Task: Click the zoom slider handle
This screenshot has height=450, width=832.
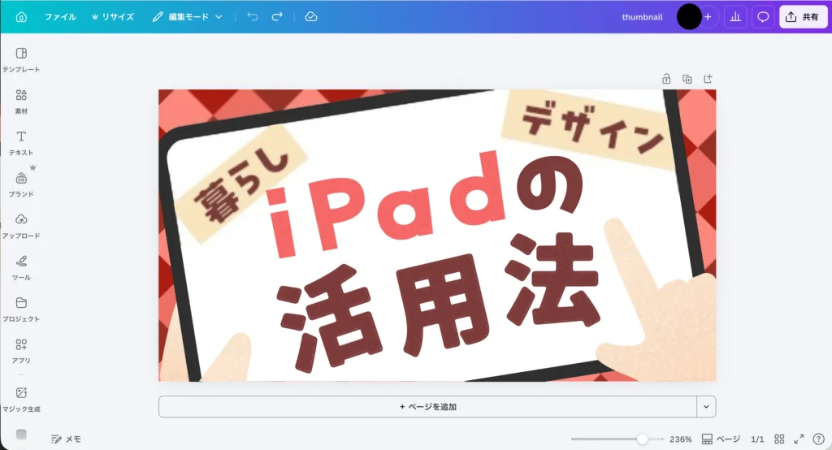Action: point(643,439)
